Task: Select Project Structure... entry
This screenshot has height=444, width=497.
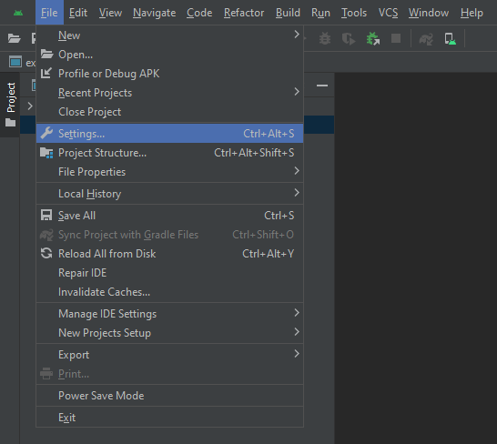Action: click(170, 153)
